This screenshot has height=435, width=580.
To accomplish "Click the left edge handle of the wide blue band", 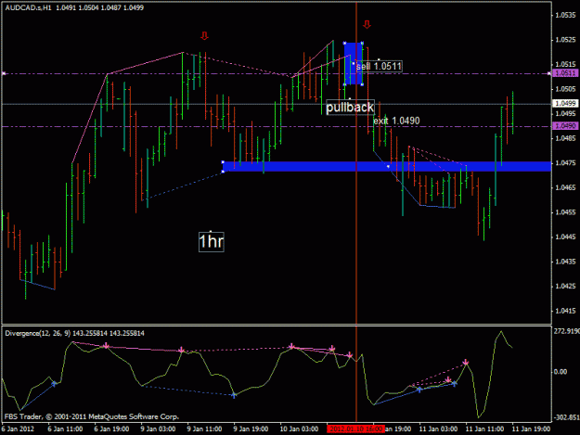I will coord(223,167).
